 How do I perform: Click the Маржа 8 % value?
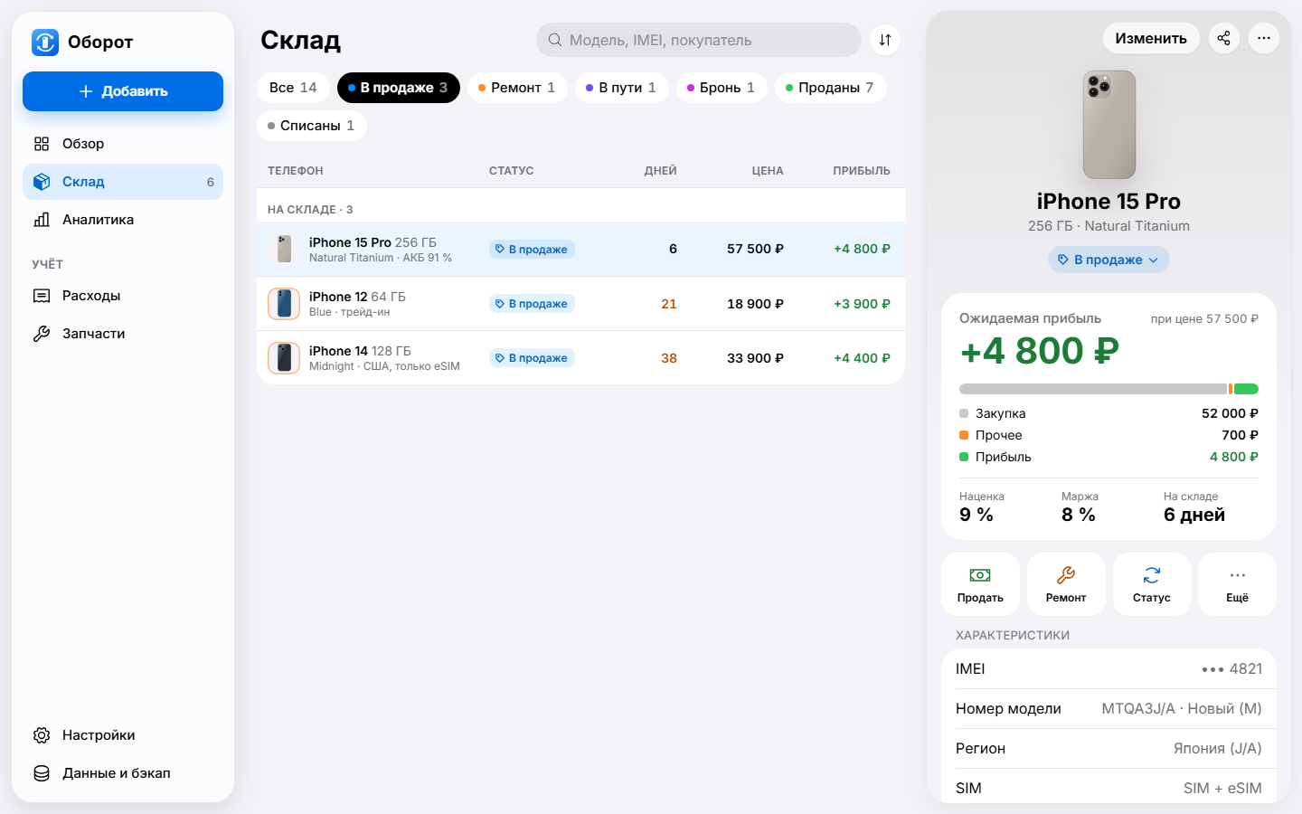tap(1079, 515)
